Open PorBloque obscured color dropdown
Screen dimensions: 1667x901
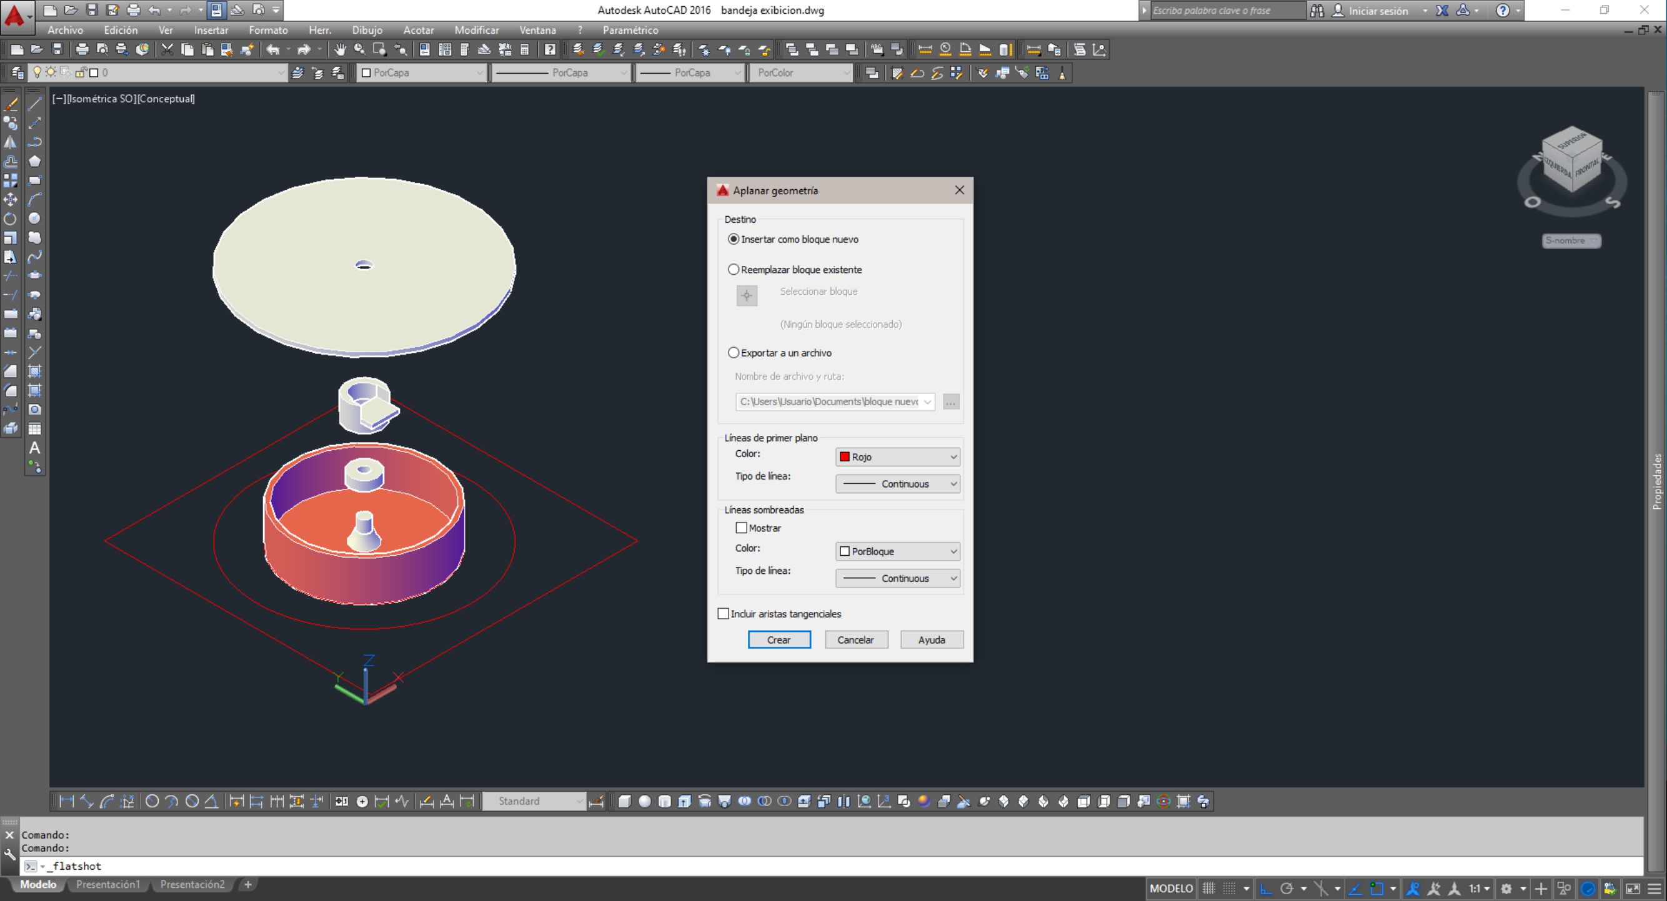(x=897, y=551)
